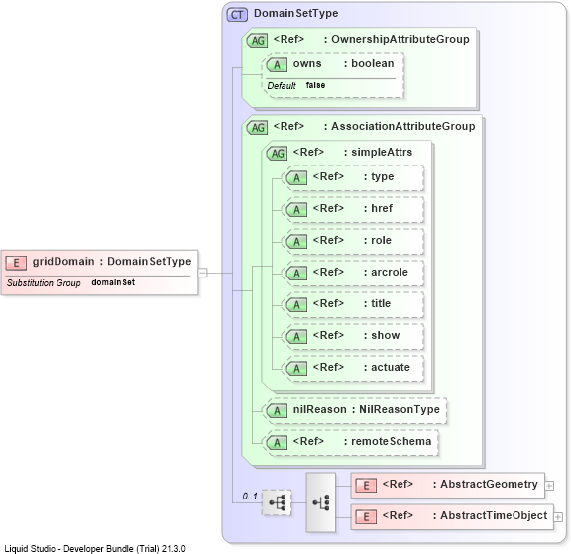571x554 pixels.
Task: Click the A icon of show attribute
Action: (x=296, y=336)
